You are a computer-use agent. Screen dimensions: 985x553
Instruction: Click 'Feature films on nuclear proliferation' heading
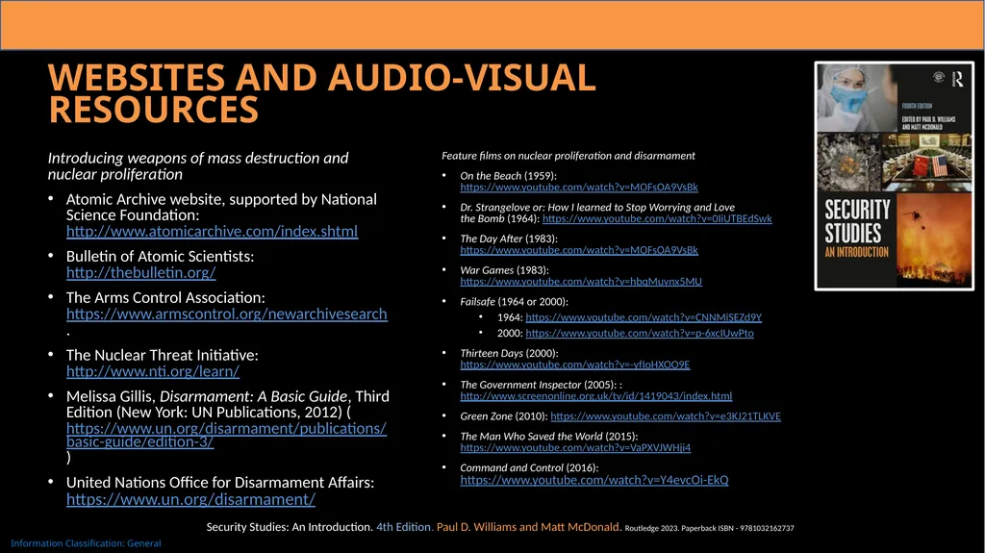pyautogui.click(x=568, y=156)
